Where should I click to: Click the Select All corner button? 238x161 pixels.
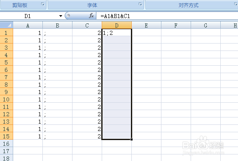coord(7,25)
